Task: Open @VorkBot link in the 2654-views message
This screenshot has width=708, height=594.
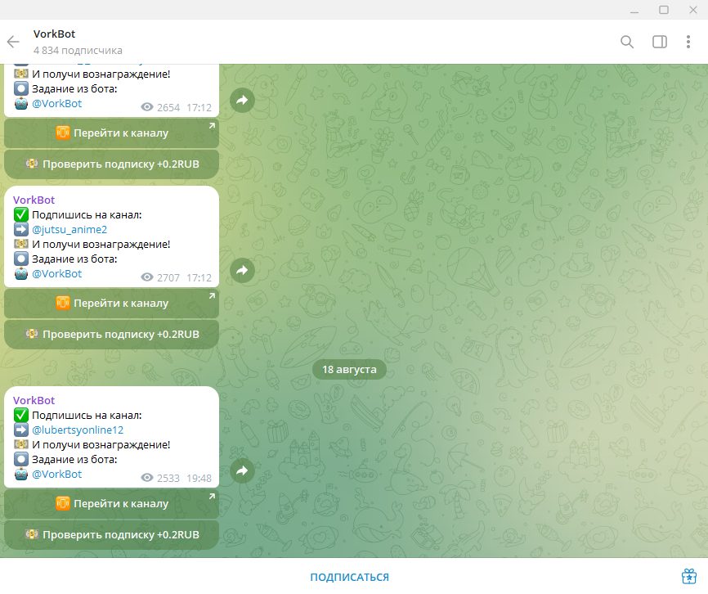Action: [x=57, y=103]
